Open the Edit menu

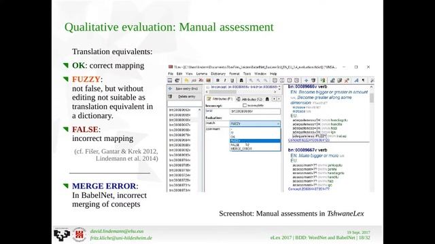(179, 74)
